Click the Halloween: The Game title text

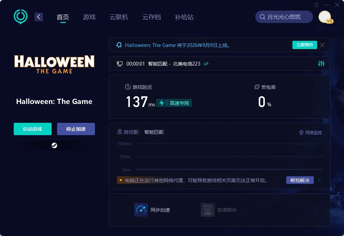(54, 102)
